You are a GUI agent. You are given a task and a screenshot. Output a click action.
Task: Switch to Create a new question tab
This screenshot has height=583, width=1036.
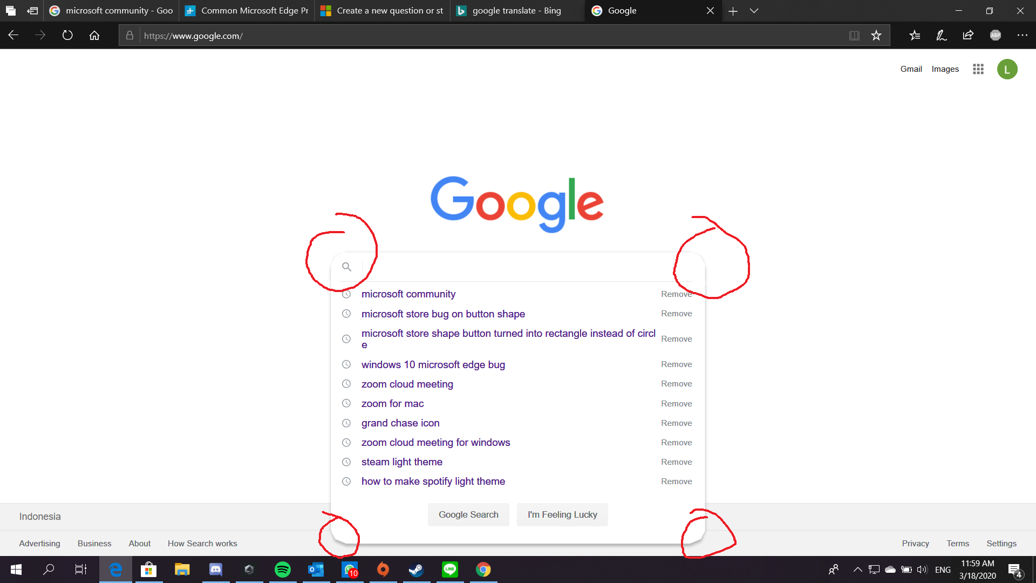(382, 11)
